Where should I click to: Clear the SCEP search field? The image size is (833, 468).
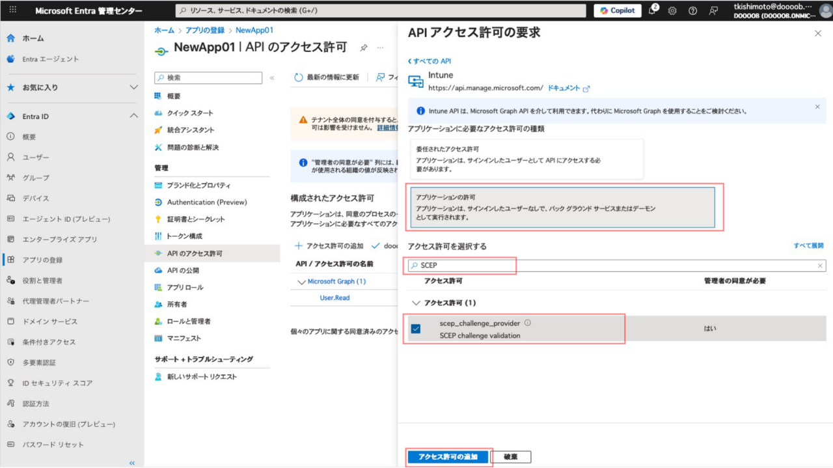coord(820,266)
